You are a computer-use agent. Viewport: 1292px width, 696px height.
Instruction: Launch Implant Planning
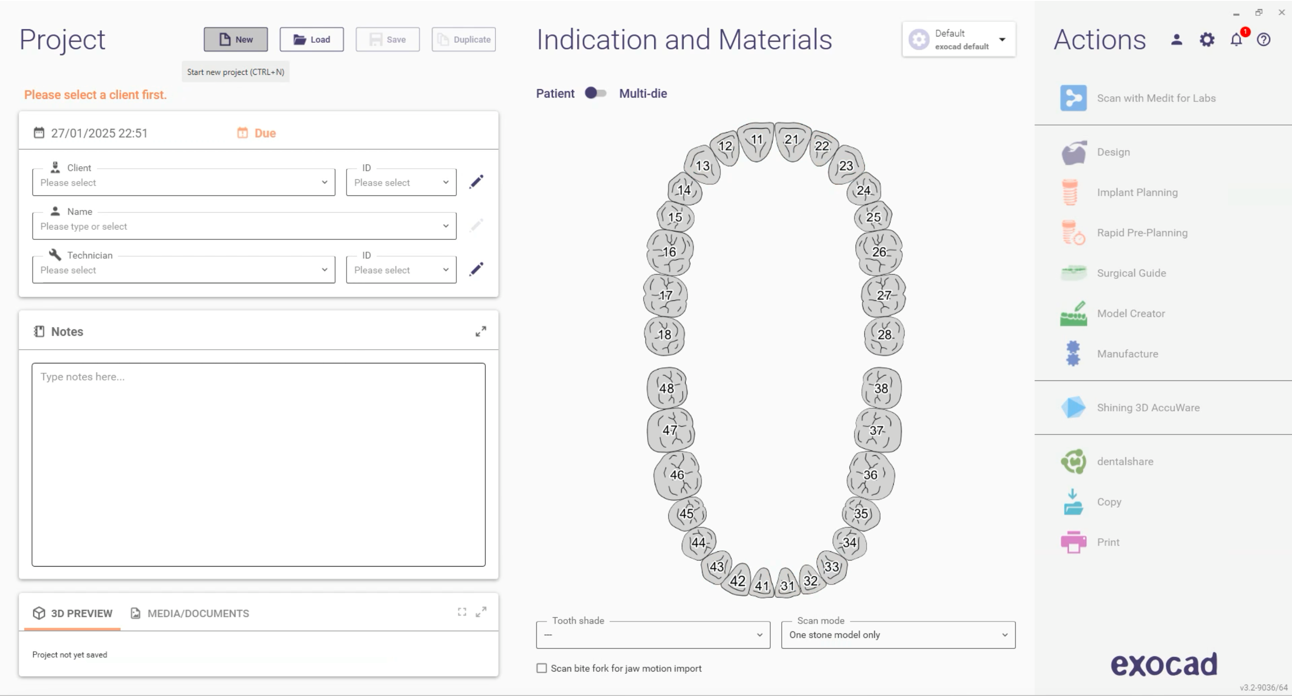(1137, 192)
